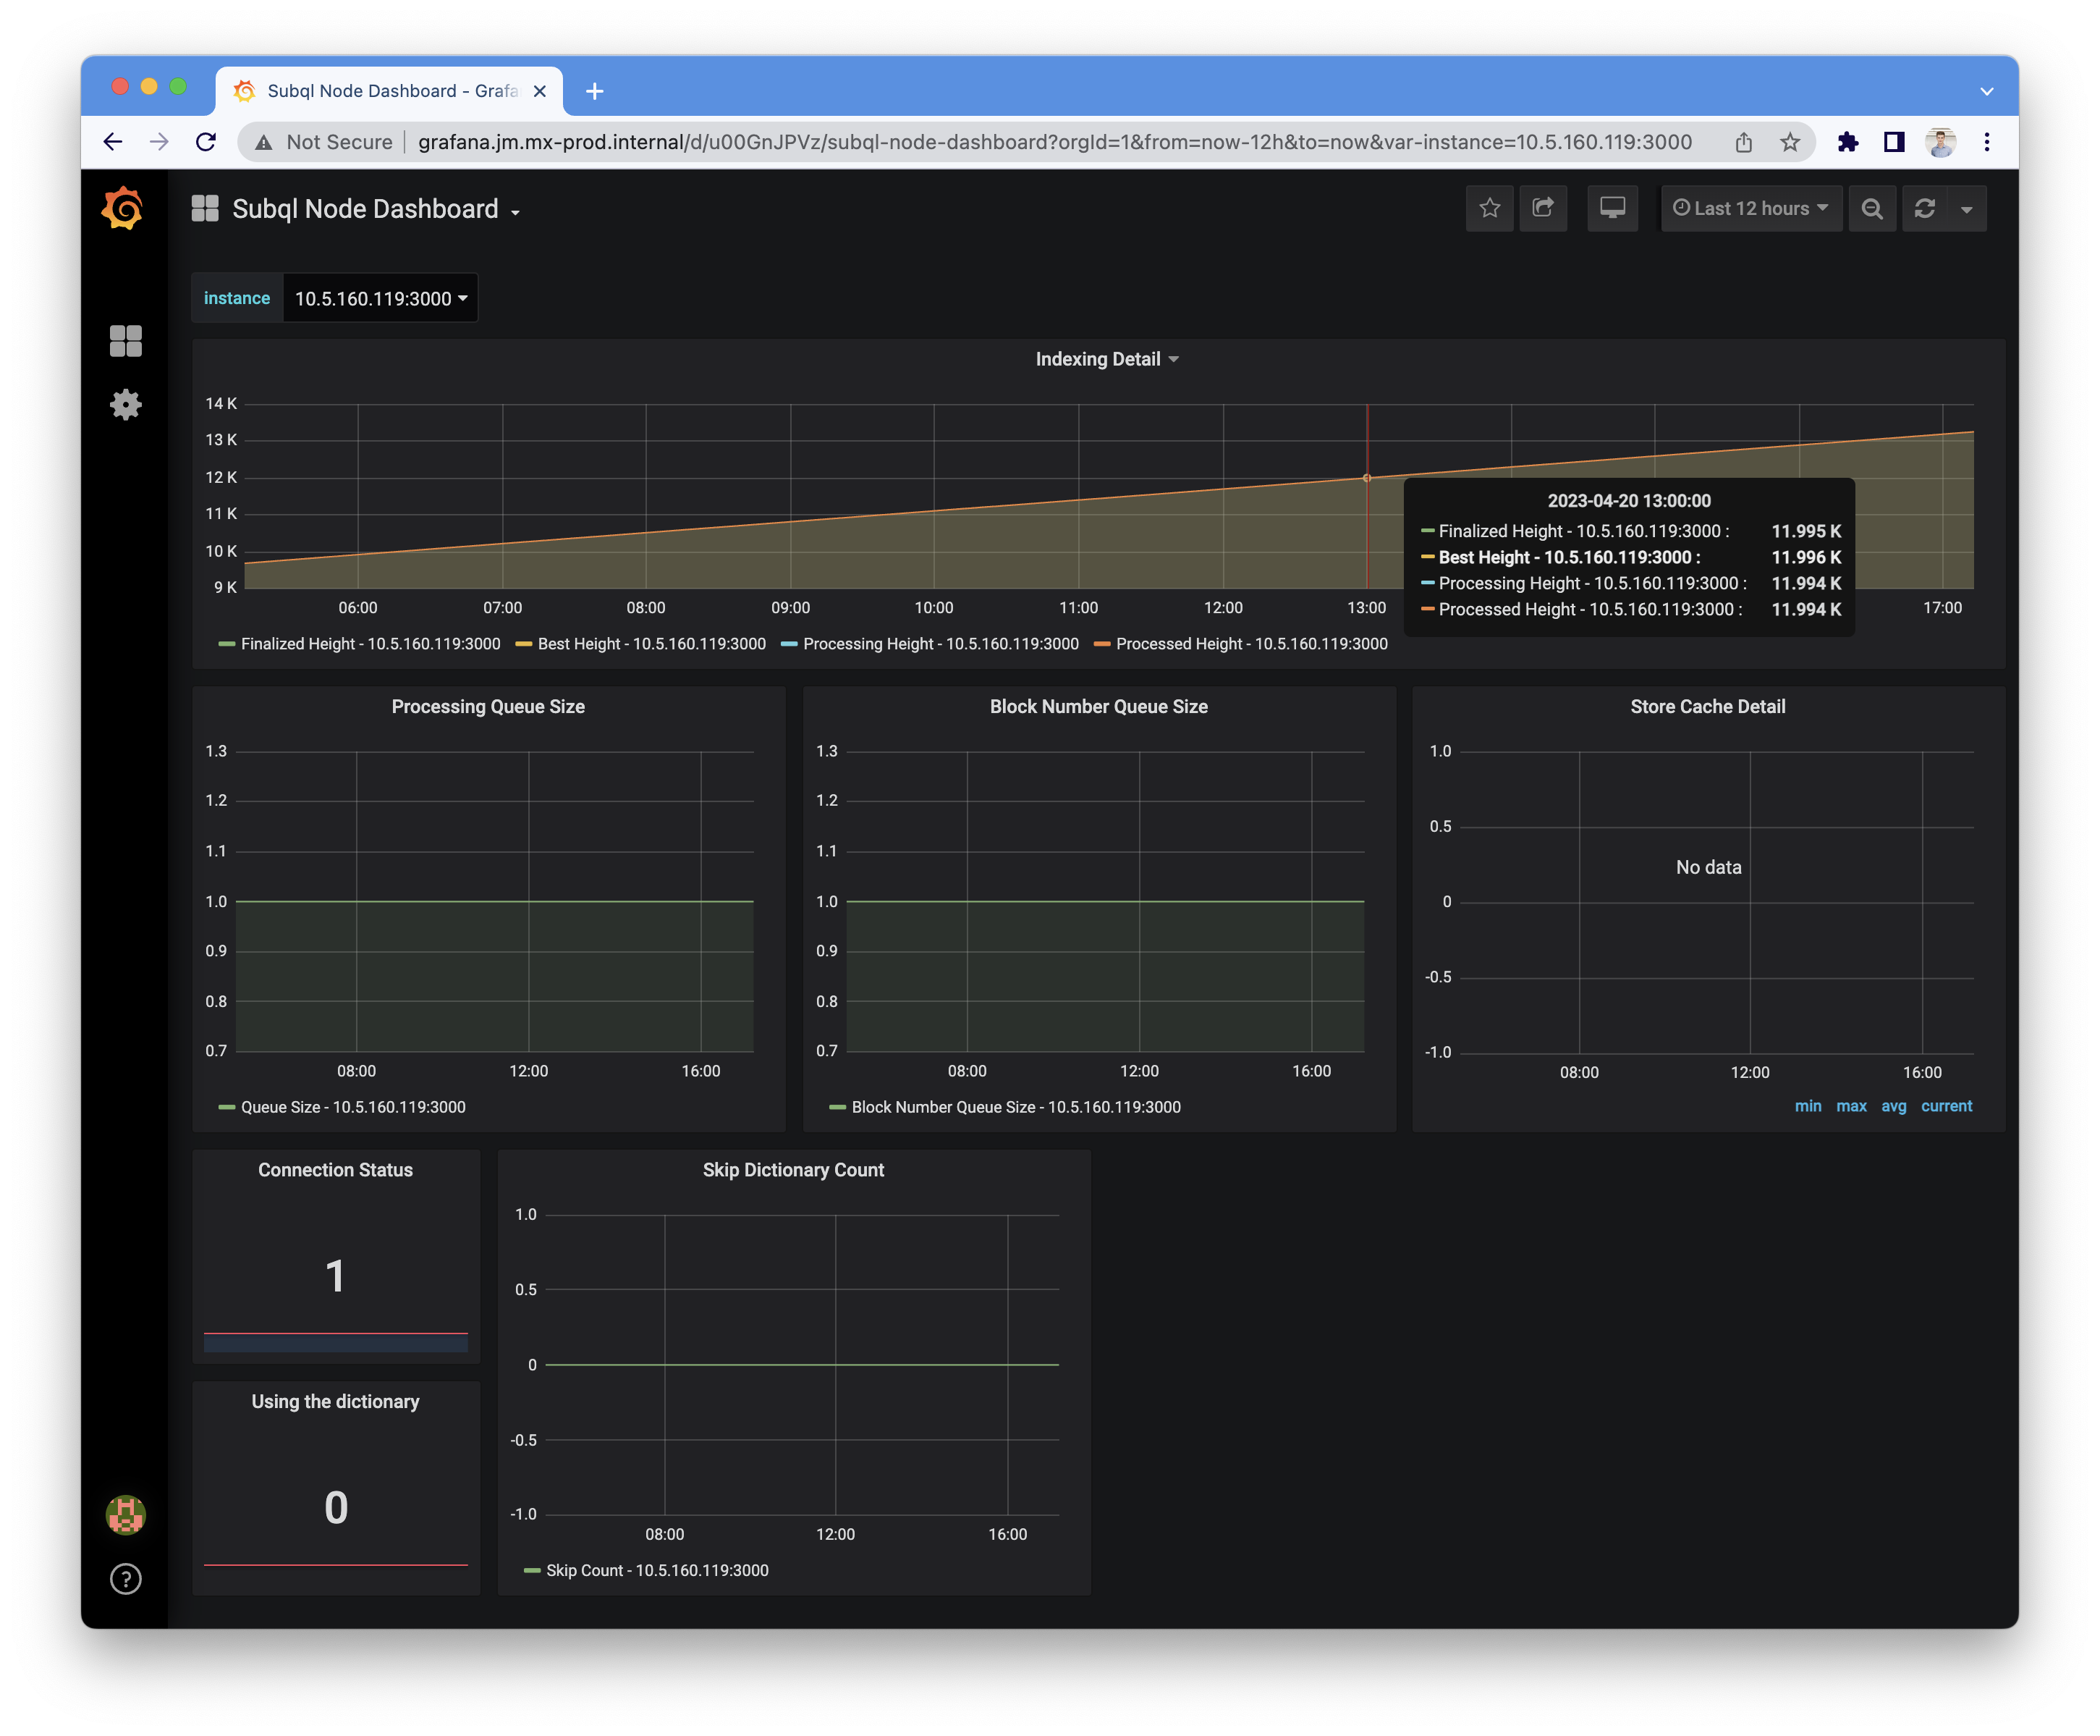Screen dimensions: 2100x1736
Task: Toggle the Best Height legend series
Action: [652, 644]
